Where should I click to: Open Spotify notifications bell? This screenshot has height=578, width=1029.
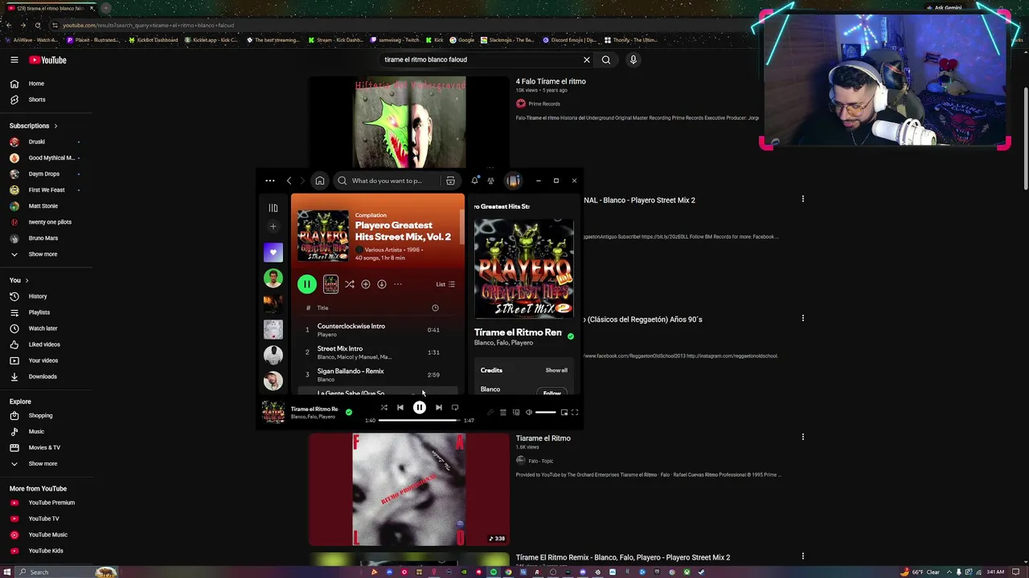(x=474, y=181)
